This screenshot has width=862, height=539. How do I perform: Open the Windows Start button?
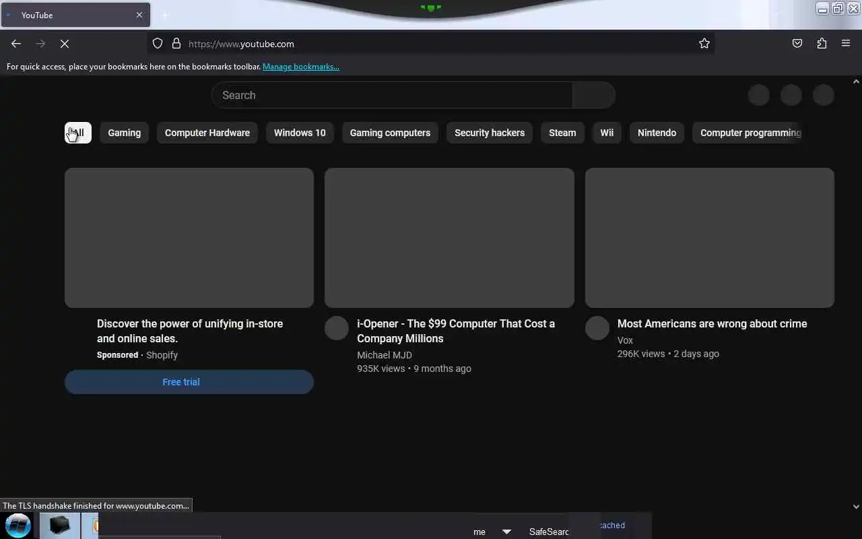coord(18,526)
